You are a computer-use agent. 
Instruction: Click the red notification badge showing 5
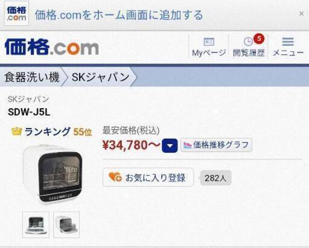pos(259,39)
